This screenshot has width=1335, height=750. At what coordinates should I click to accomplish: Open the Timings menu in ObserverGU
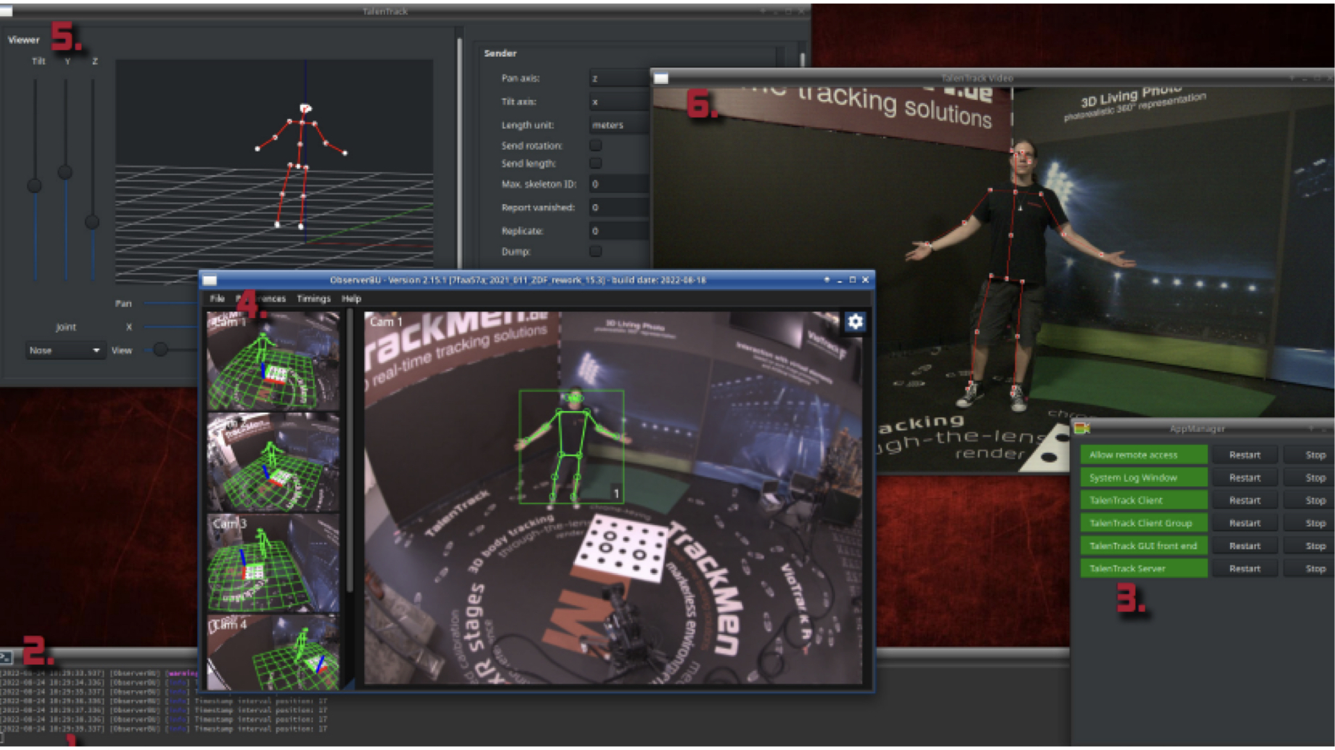pos(314,299)
